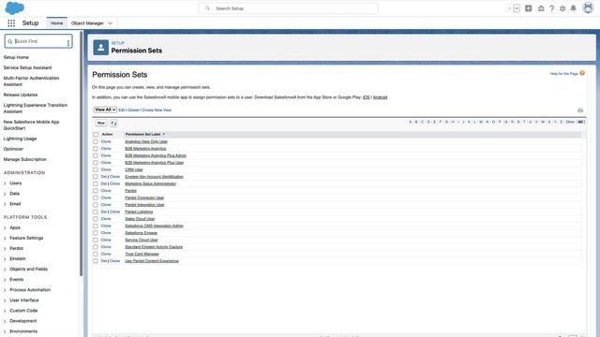Click the Permission Sets header icon

tap(101, 48)
